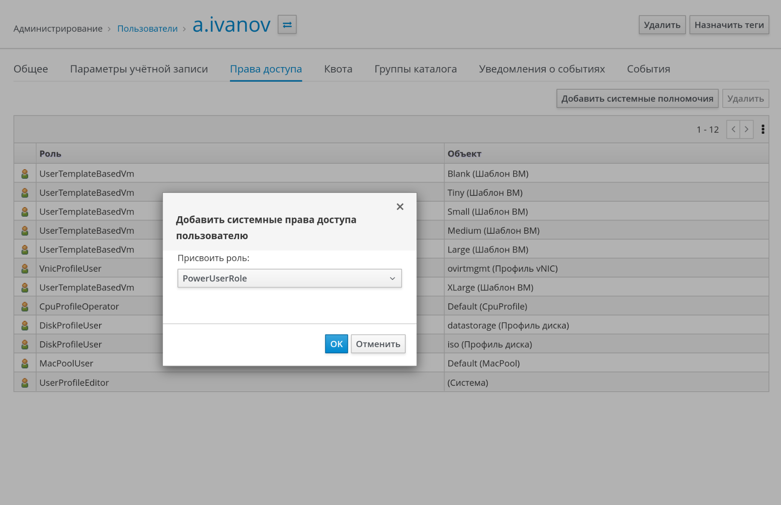Sort table by Объект column header

coord(464,154)
